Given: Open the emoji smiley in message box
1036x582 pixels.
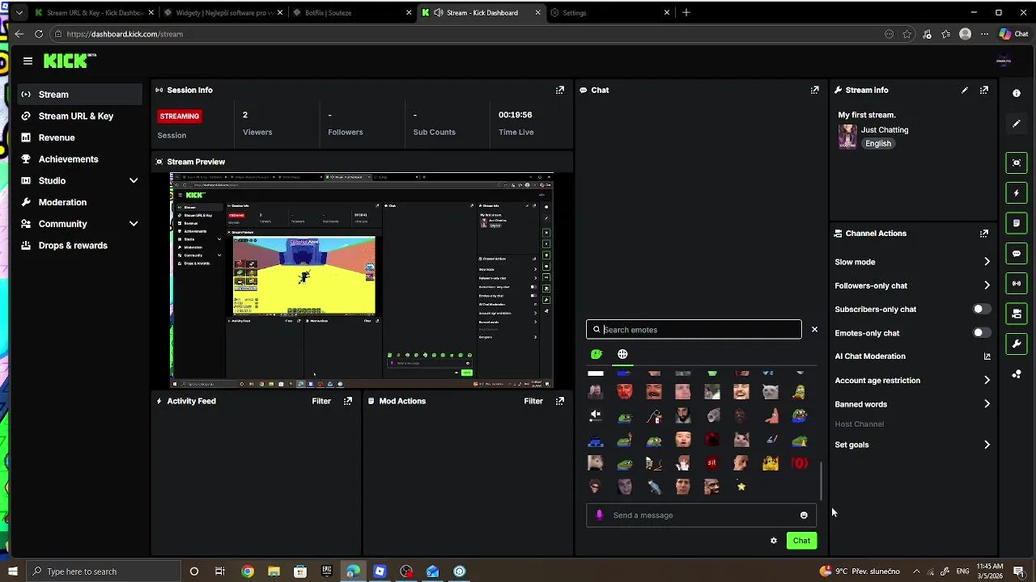Looking at the screenshot, I should (x=804, y=515).
